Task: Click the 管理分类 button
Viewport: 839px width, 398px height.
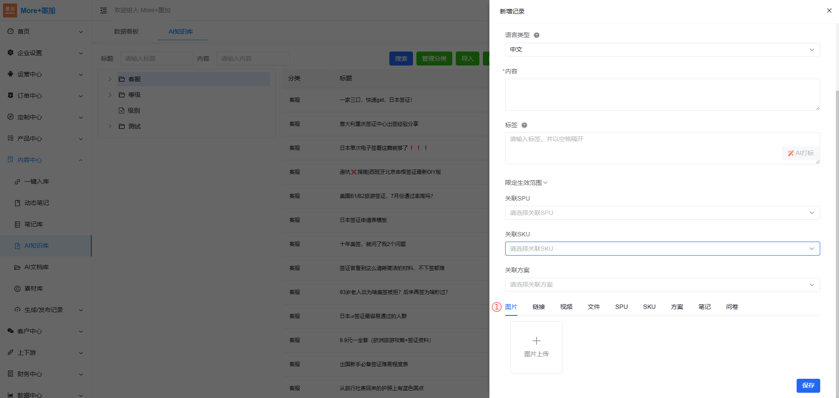Action: (x=434, y=59)
